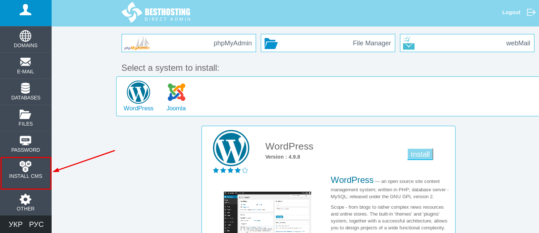Open the Databases stack icon

click(25, 88)
